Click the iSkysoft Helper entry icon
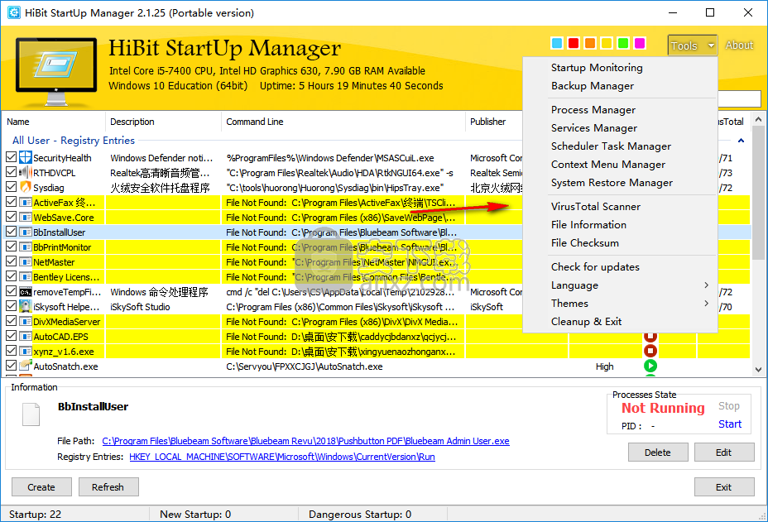Screen dimensions: 768x522 pyautogui.click(x=25, y=307)
